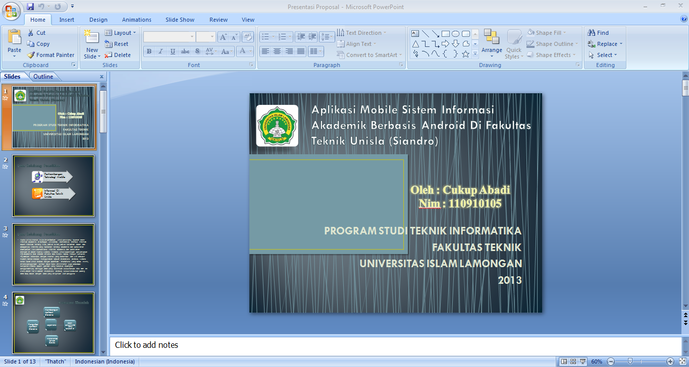689x367 pixels.
Task: Increase the list indent level
Action: coord(312,37)
